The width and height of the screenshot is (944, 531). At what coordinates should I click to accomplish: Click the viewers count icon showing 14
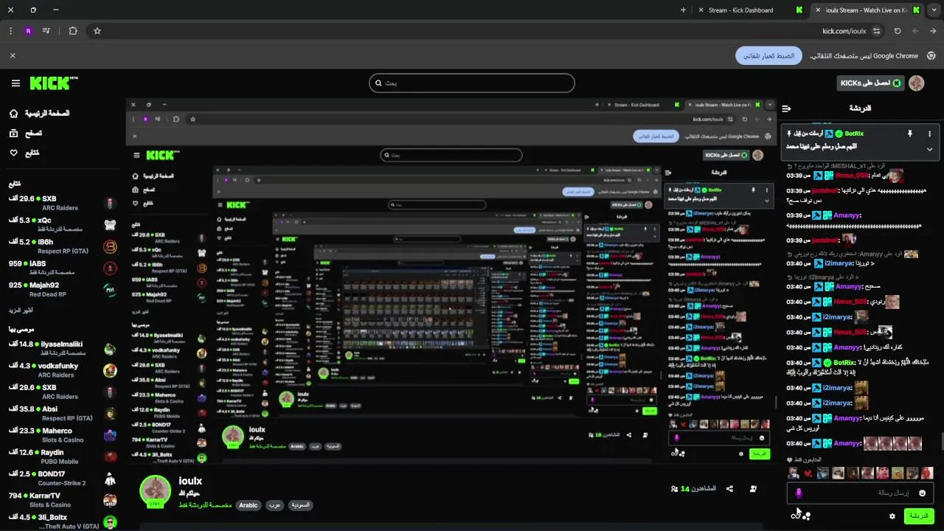[x=674, y=489]
